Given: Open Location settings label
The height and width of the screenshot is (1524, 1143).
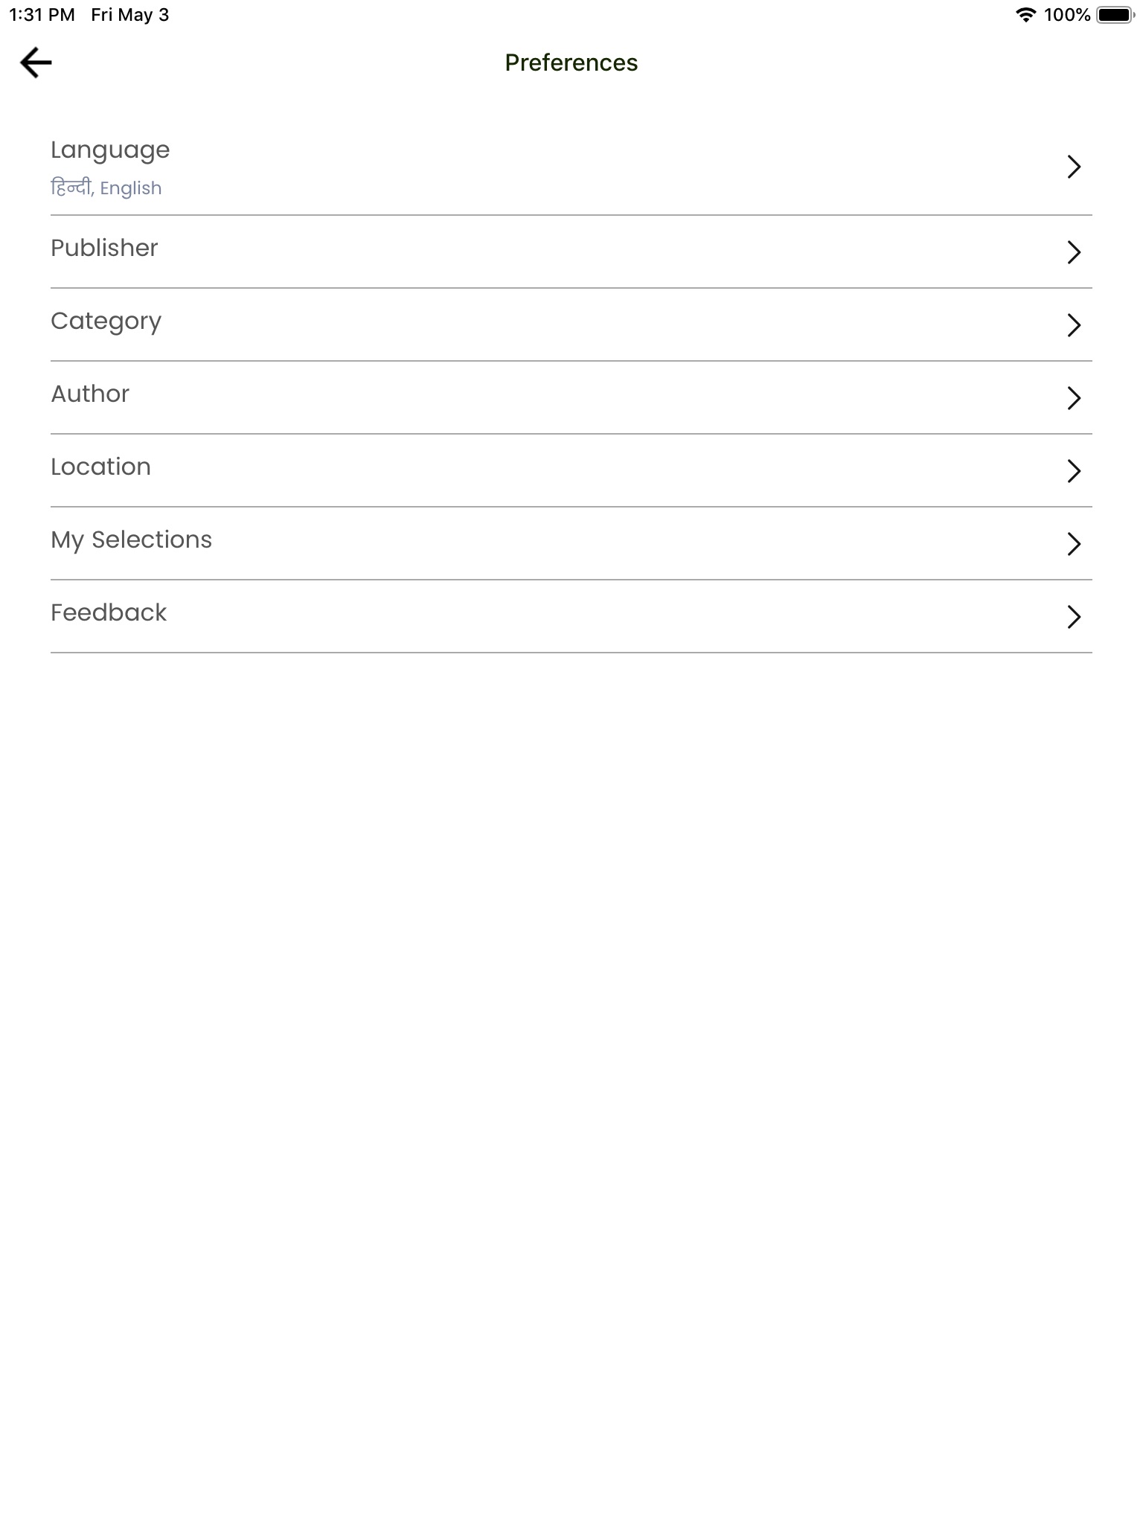Looking at the screenshot, I should coord(100,467).
